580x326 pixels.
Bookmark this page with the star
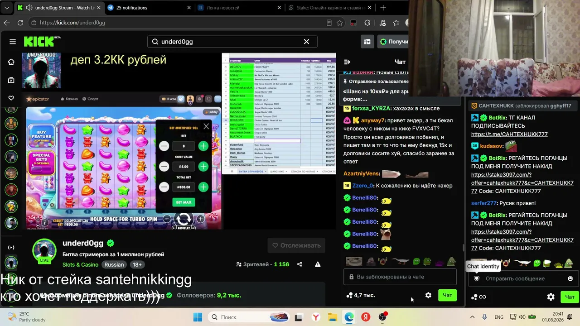(339, 23)
